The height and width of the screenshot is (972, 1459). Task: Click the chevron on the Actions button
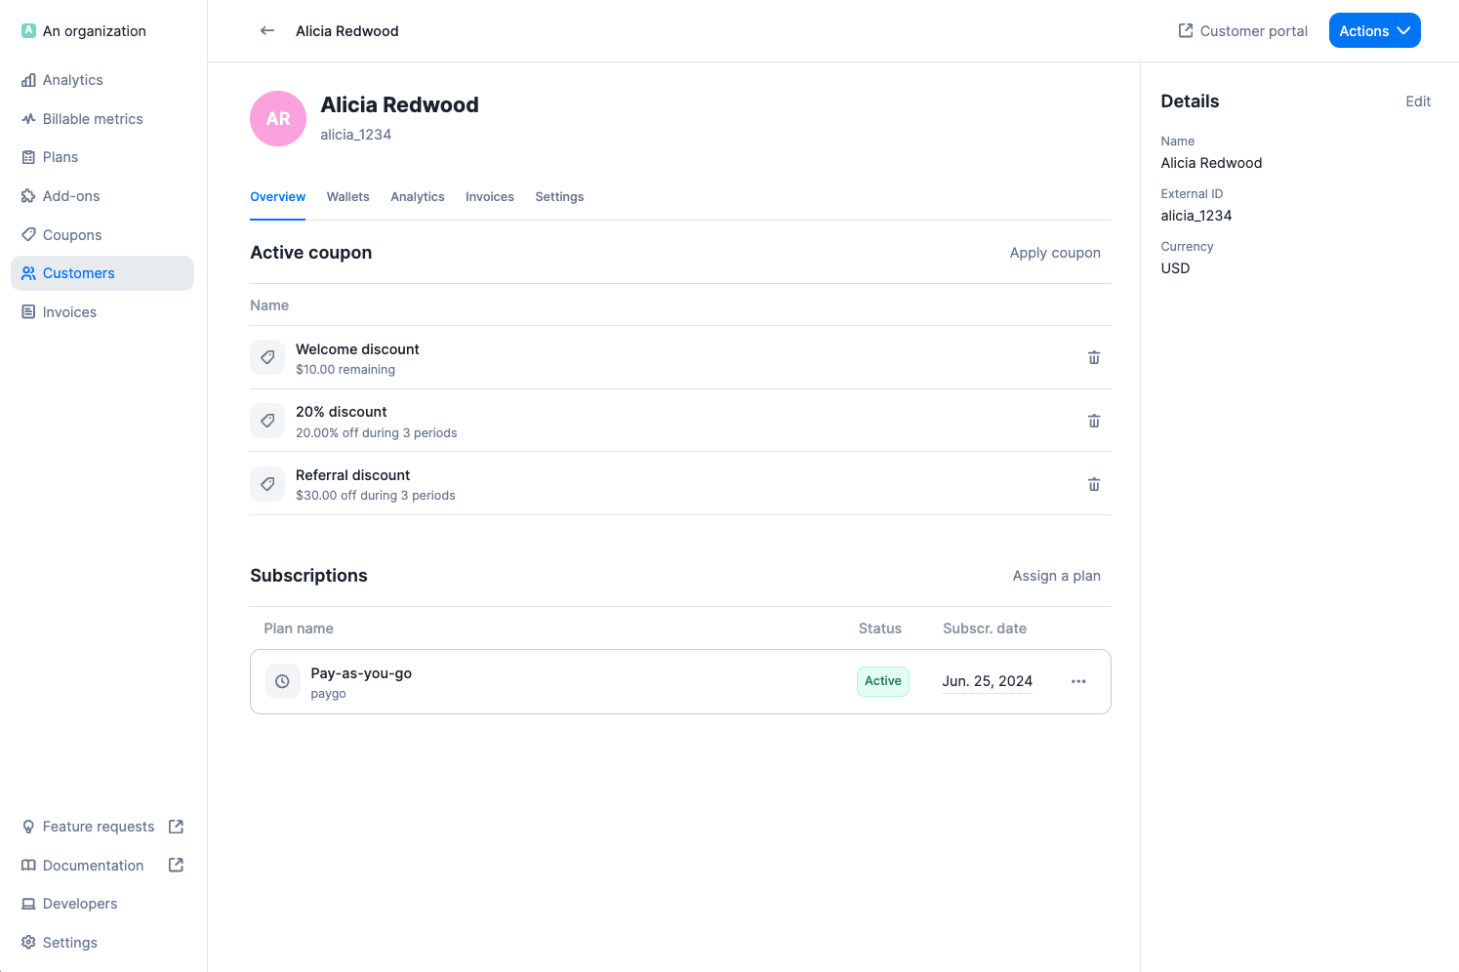tap(1404, 30)
